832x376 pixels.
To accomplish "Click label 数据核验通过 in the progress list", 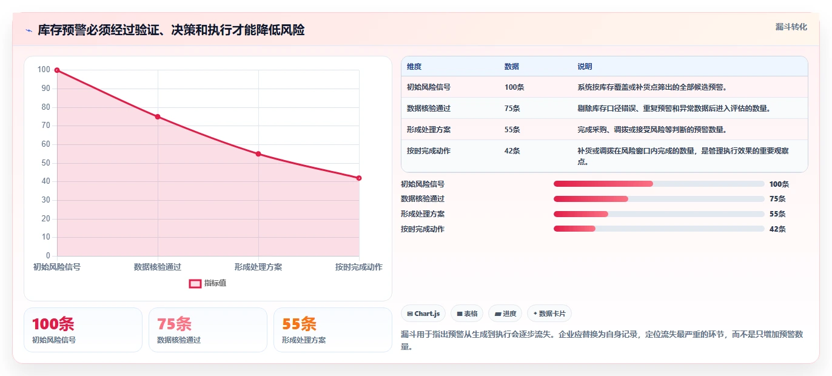I will pos(423,199).
